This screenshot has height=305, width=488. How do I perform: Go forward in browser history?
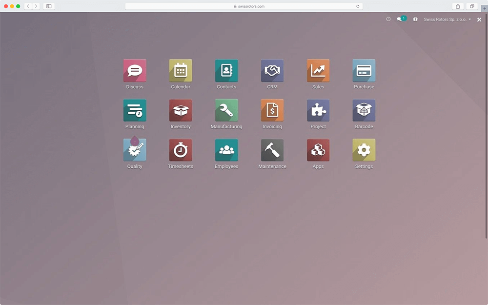(x=36, y=6)
